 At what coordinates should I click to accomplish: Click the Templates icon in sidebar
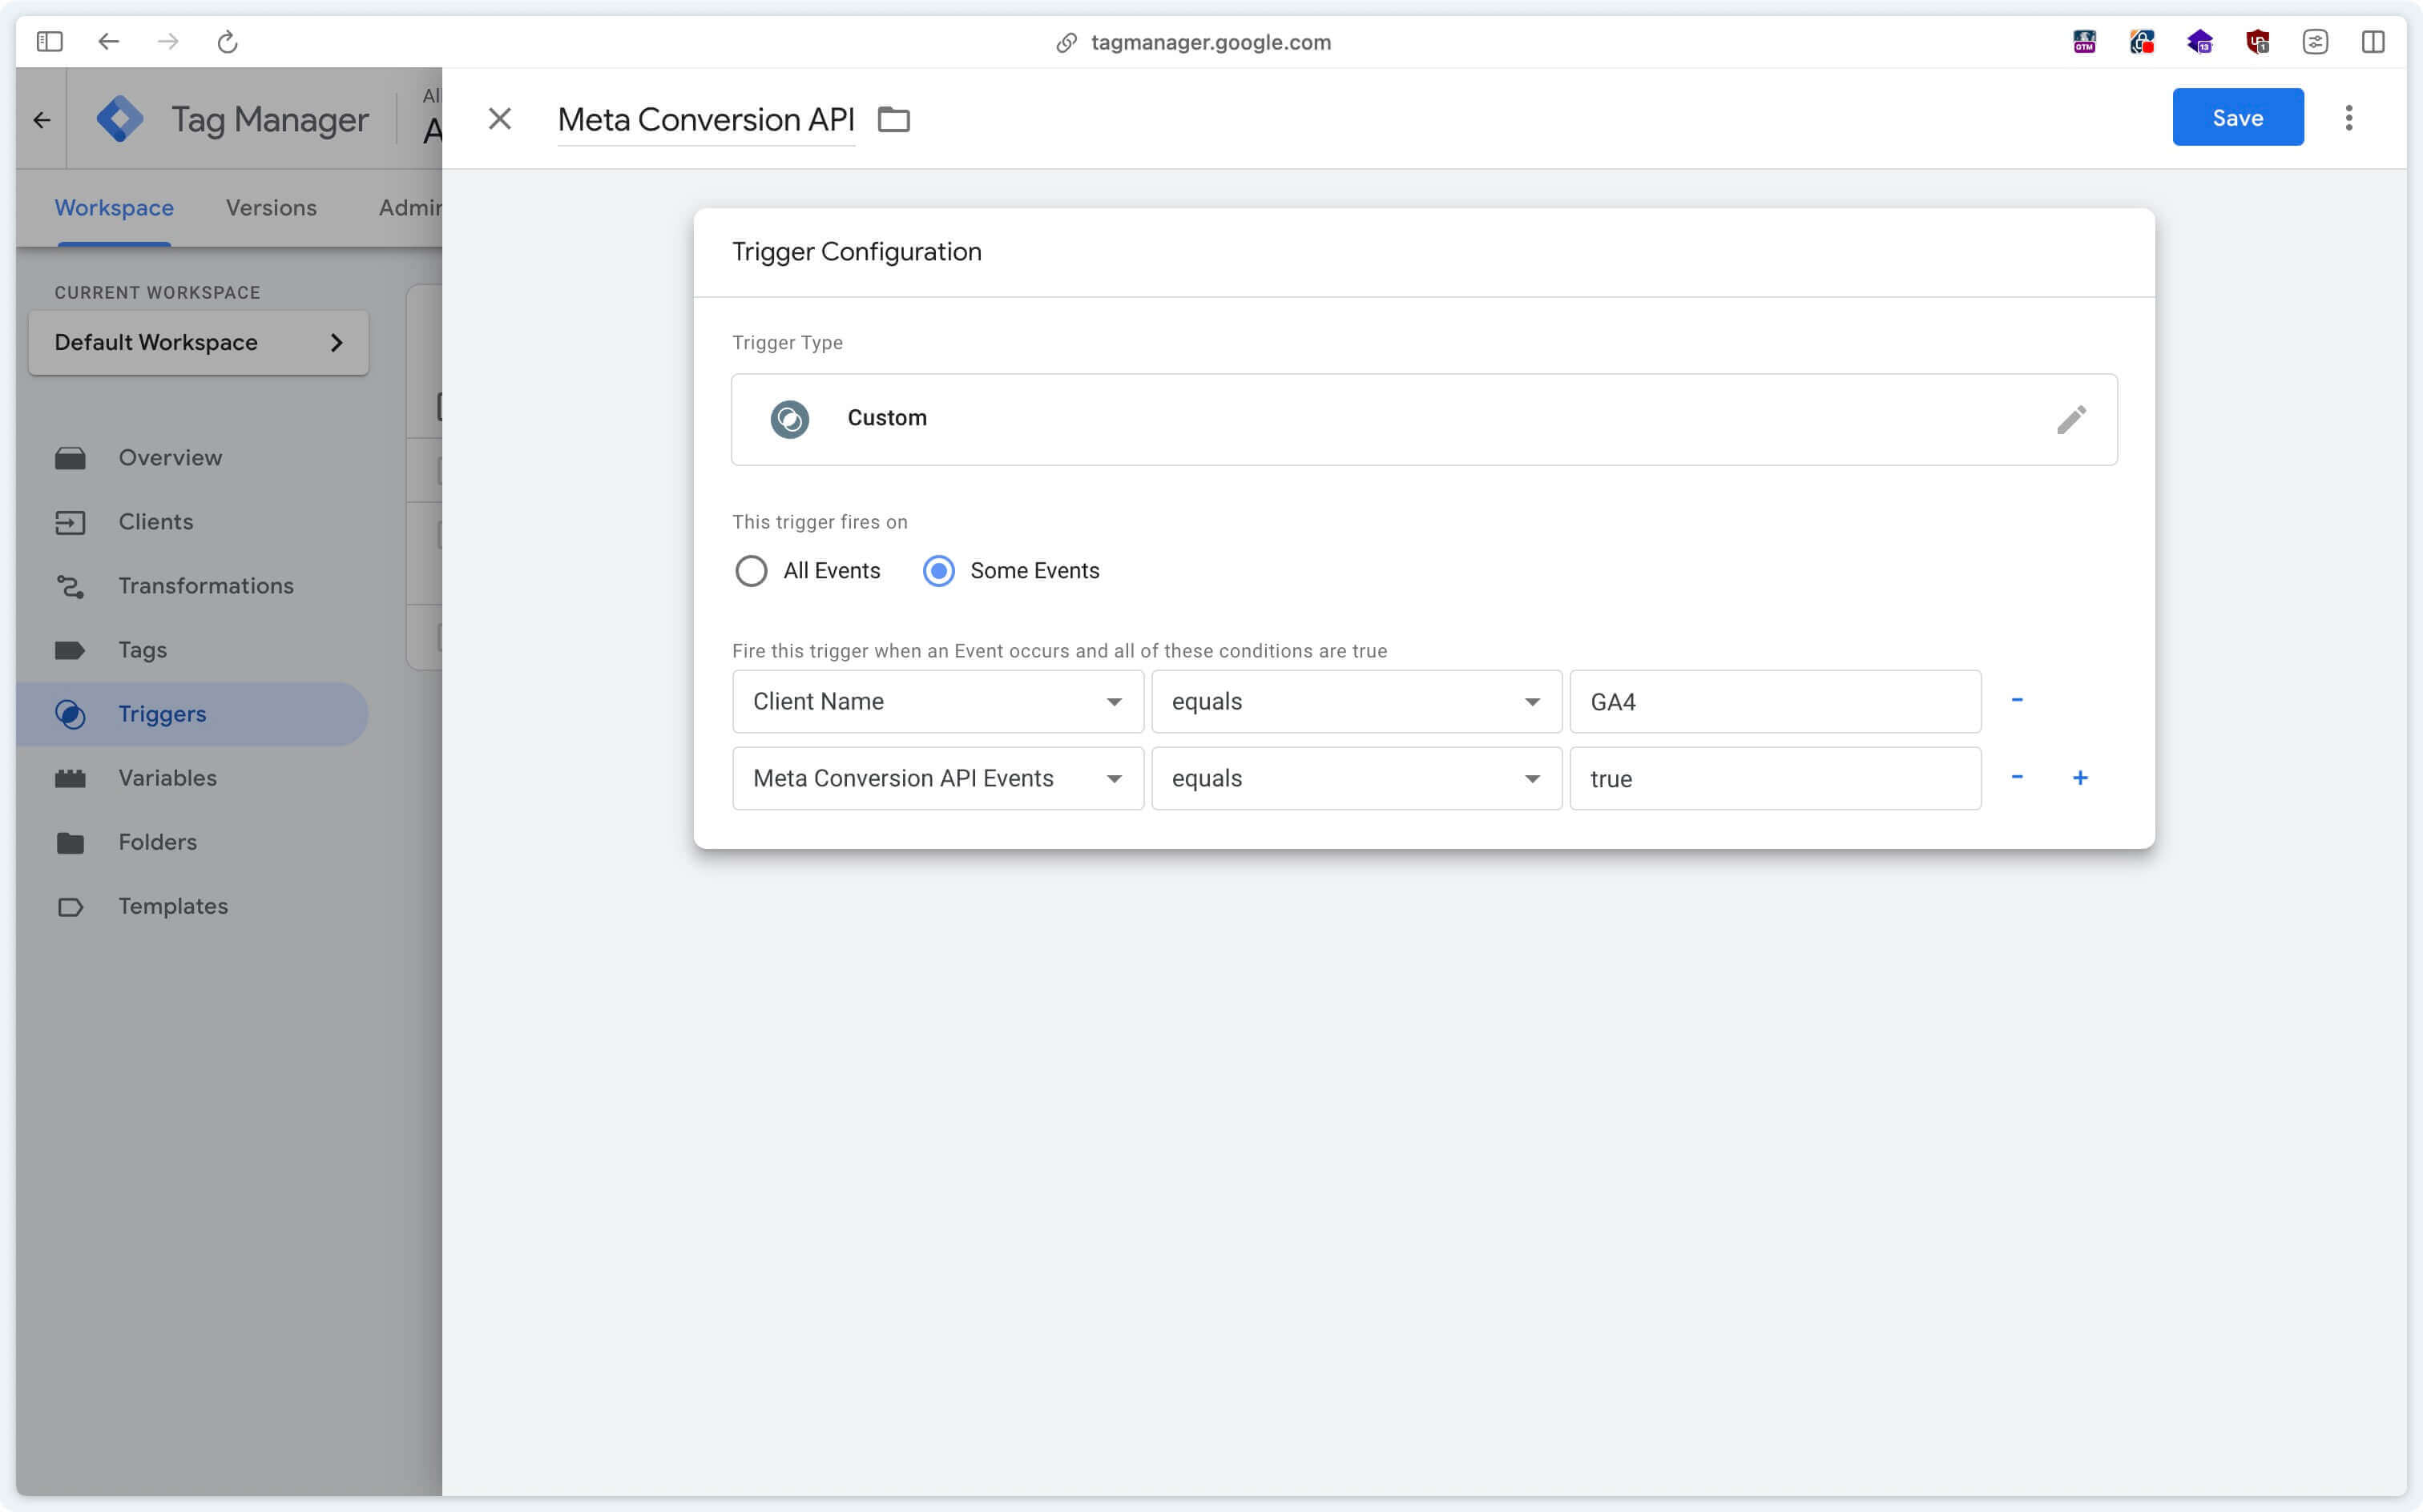[x=67, y=906]
